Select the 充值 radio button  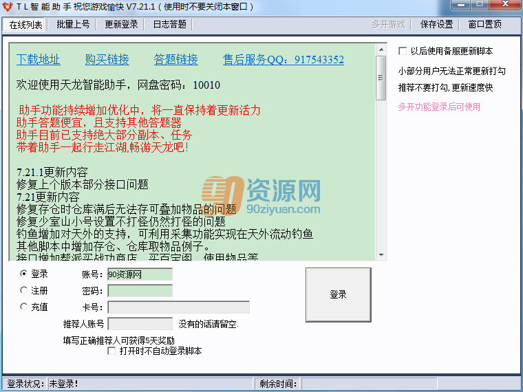[x=23, y=307]
